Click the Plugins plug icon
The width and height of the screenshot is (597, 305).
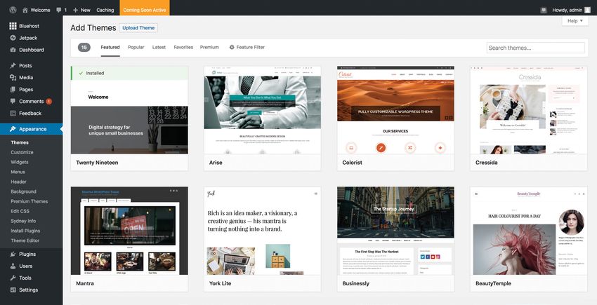(13, 254)
